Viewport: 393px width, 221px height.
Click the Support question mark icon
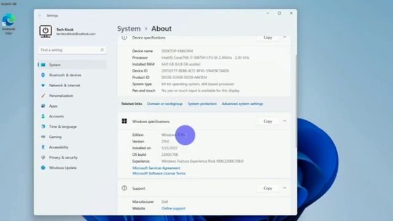tap(124, 188)
